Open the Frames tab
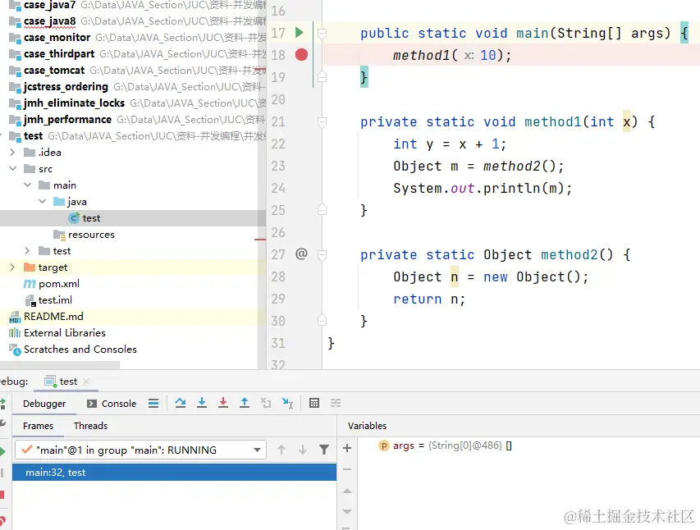This screenshot has height=530, width=700. [x=38, y=426]
